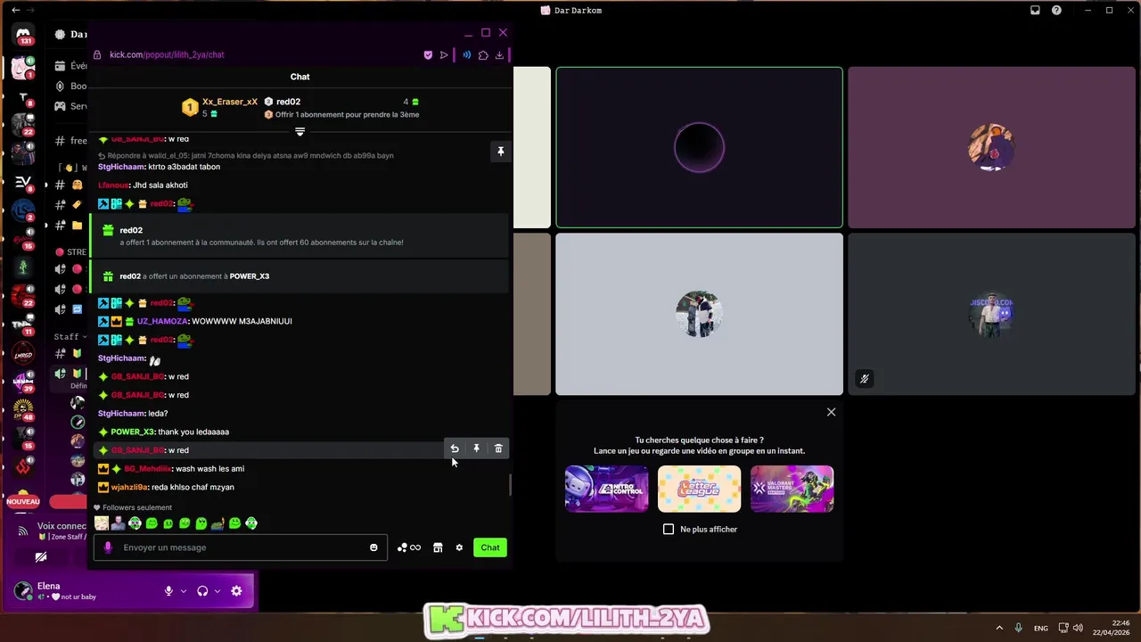Click wjahzii9a username in chat
The image size is (1141, 642).
pyautogui.click(x=129, y=487)
